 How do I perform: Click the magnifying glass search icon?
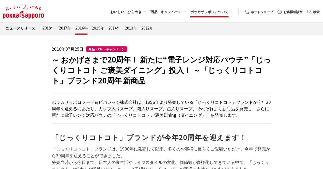(x=309, y=12)
